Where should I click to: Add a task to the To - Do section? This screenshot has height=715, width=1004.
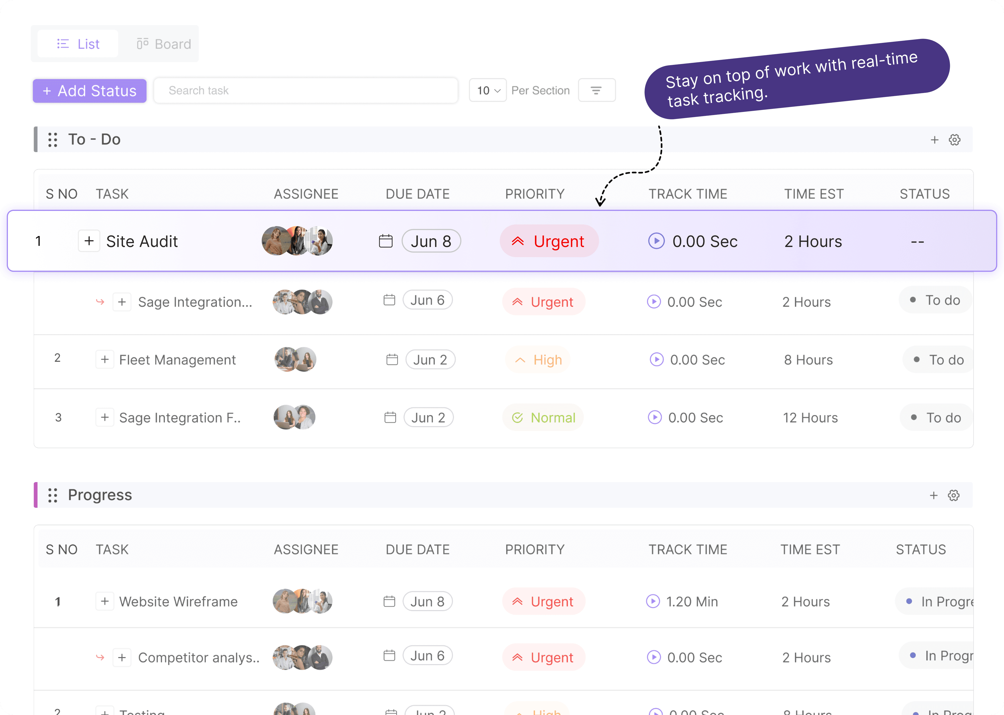pyautogui.click(x=934, y=140)
